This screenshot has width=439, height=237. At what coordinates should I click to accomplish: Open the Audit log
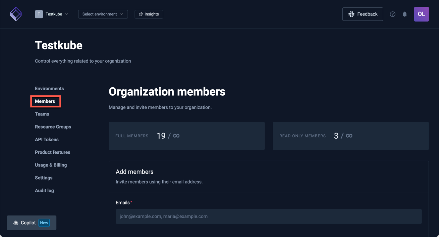(44, 190)
